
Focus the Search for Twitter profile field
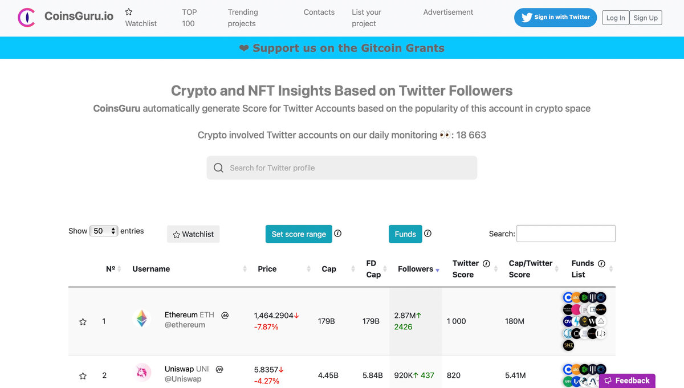pos(342,168)
